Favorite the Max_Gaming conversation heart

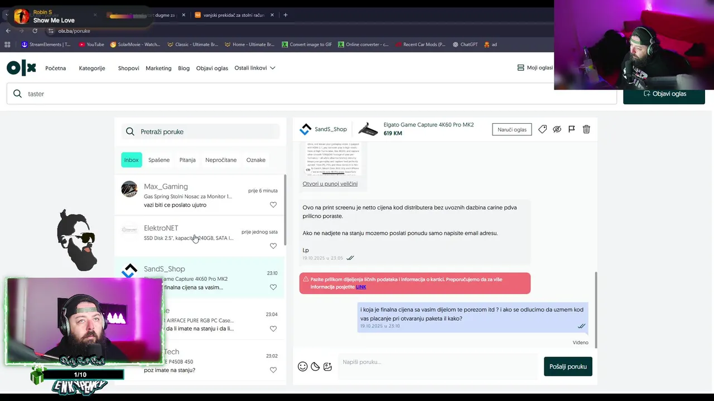273,205
